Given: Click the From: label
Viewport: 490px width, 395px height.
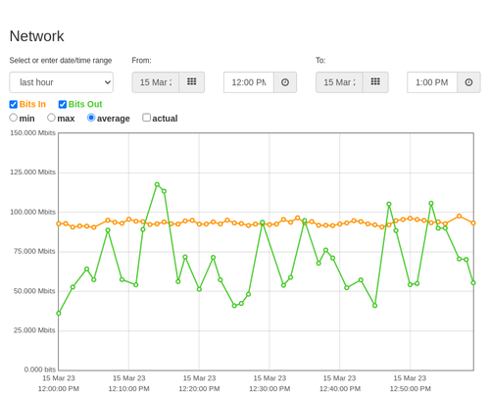Looking at the screenshot, I should click(x=141, y=61).
